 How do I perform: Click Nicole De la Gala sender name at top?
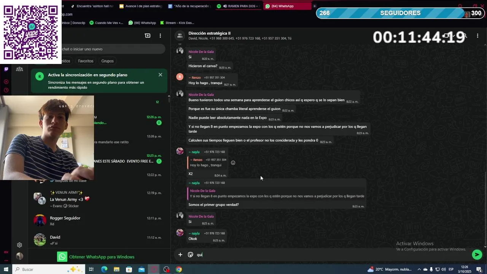click(x=201, y=52)
